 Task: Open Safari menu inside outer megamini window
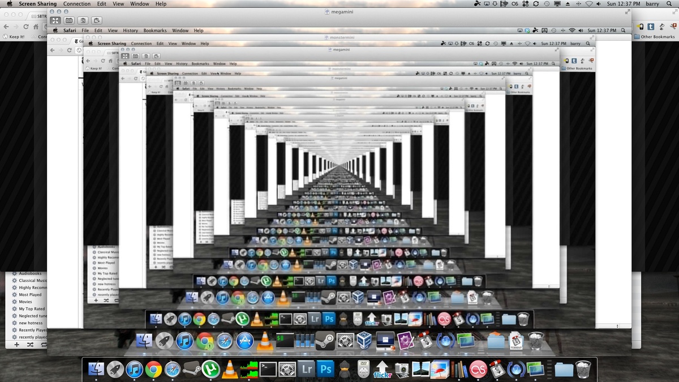click(x=70, y=31)
